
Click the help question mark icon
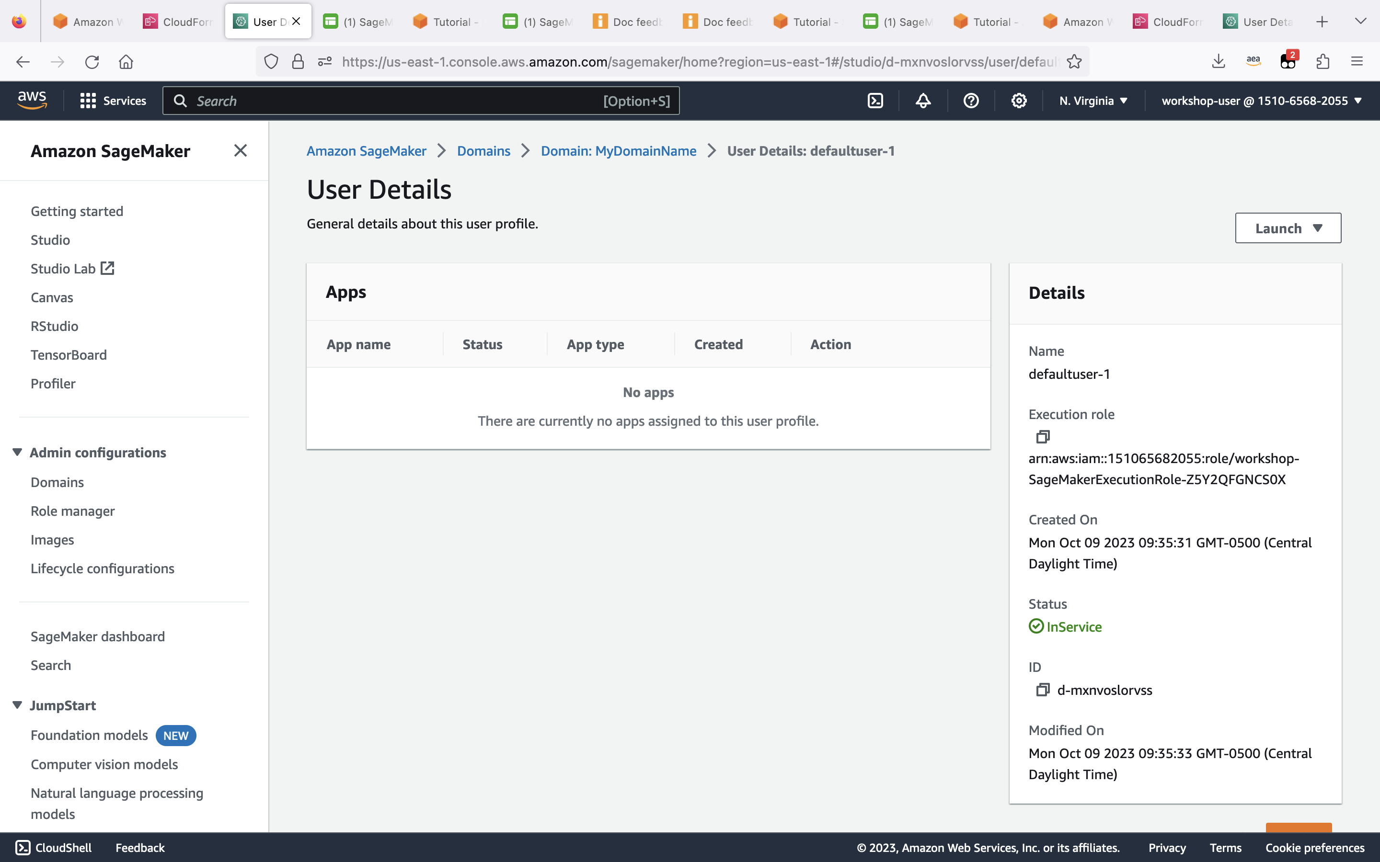(x=970, y=99)
